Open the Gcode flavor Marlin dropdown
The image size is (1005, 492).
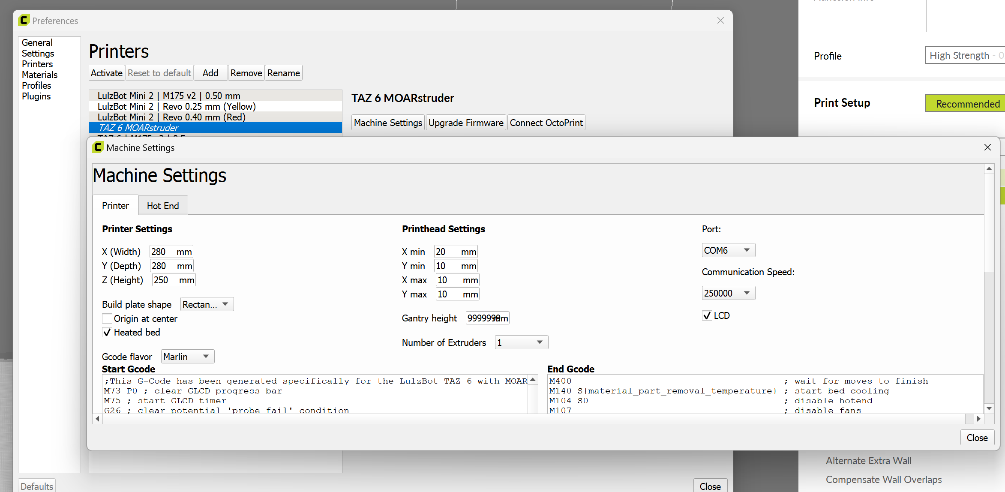coord(188,357)
